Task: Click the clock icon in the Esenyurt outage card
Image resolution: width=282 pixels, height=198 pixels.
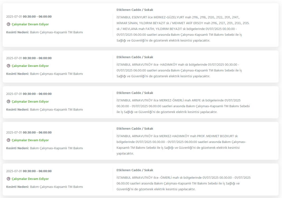Action: [8, 24]
